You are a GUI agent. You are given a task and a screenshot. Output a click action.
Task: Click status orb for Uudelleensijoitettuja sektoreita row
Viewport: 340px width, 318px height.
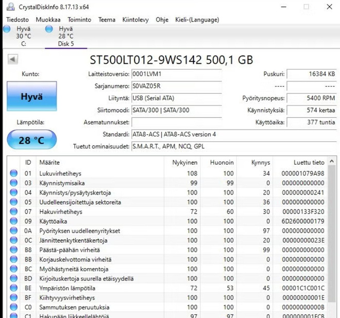point(14,202)
